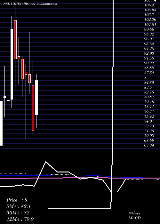Click the 72.73 price axis label
The height and width of the screenshot is (224, 160).
point(149,126)
